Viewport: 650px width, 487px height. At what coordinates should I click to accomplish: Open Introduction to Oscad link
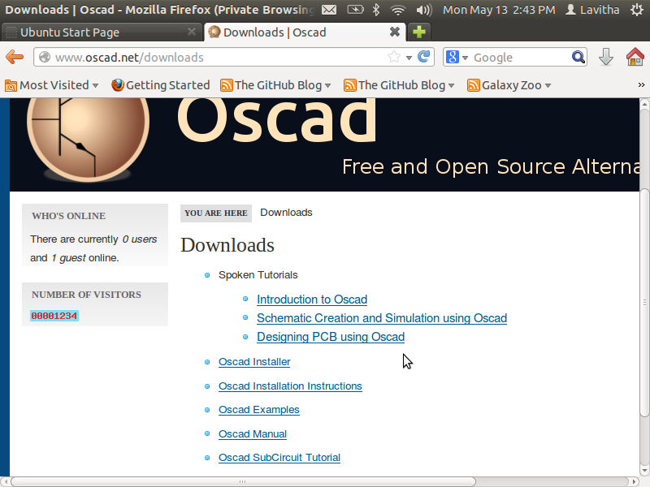tap(312, 300)
